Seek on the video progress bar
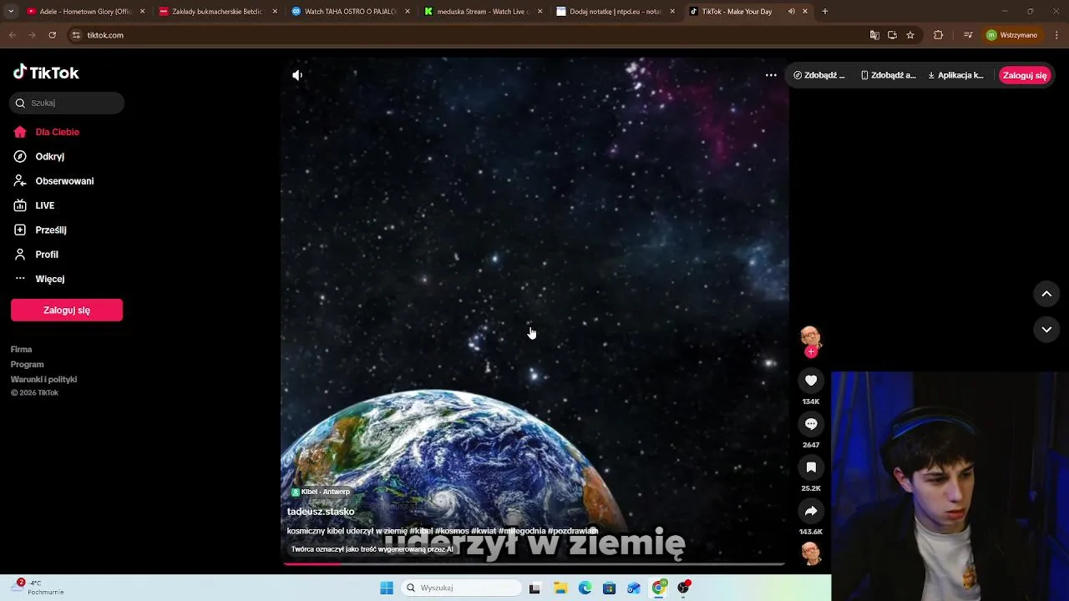Image resolution: width=1069 pixels, height=601 pixels. 534,564
